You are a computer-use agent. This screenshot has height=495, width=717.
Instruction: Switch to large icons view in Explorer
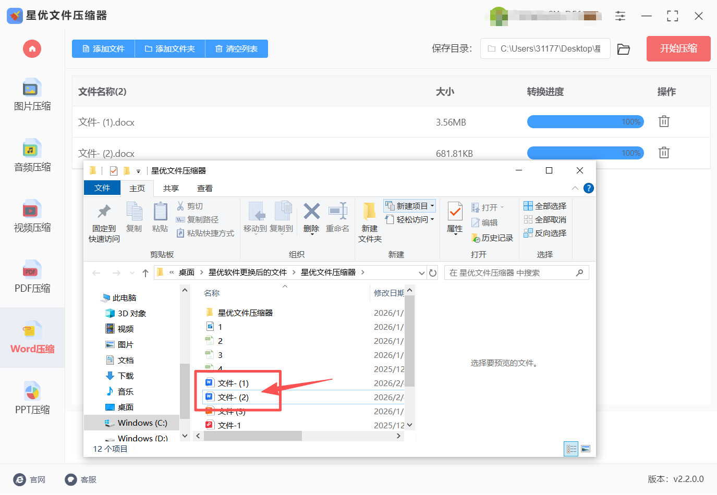tap(586, 449)
